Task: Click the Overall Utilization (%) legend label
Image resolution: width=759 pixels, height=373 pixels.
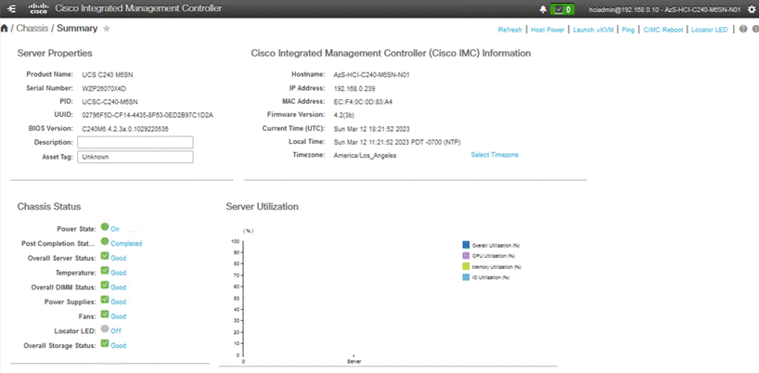Action: [495, 245]
